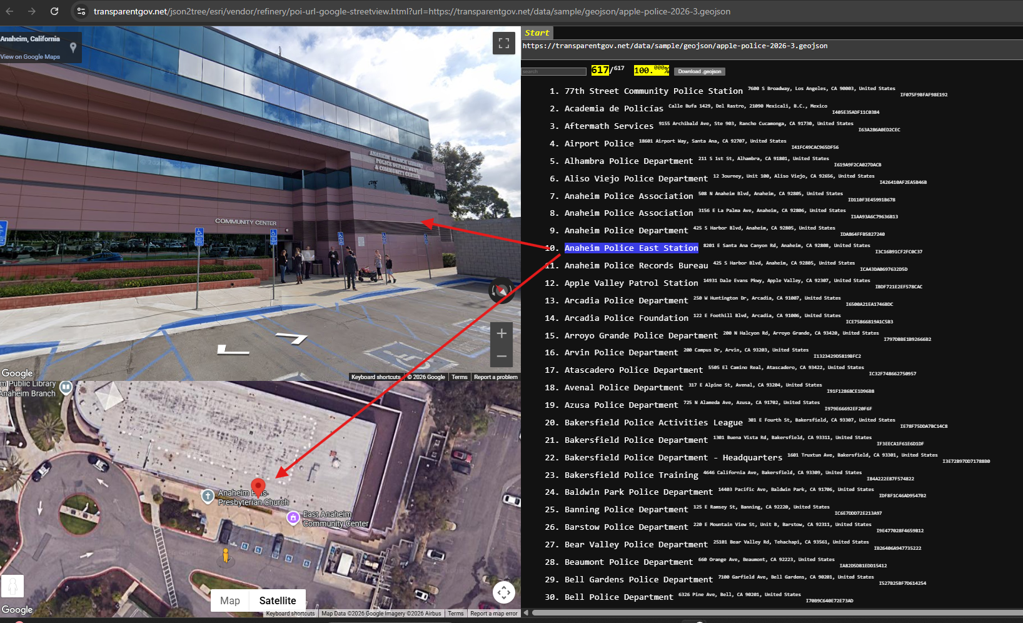Switch the map to Satellite view

point(278,600)
